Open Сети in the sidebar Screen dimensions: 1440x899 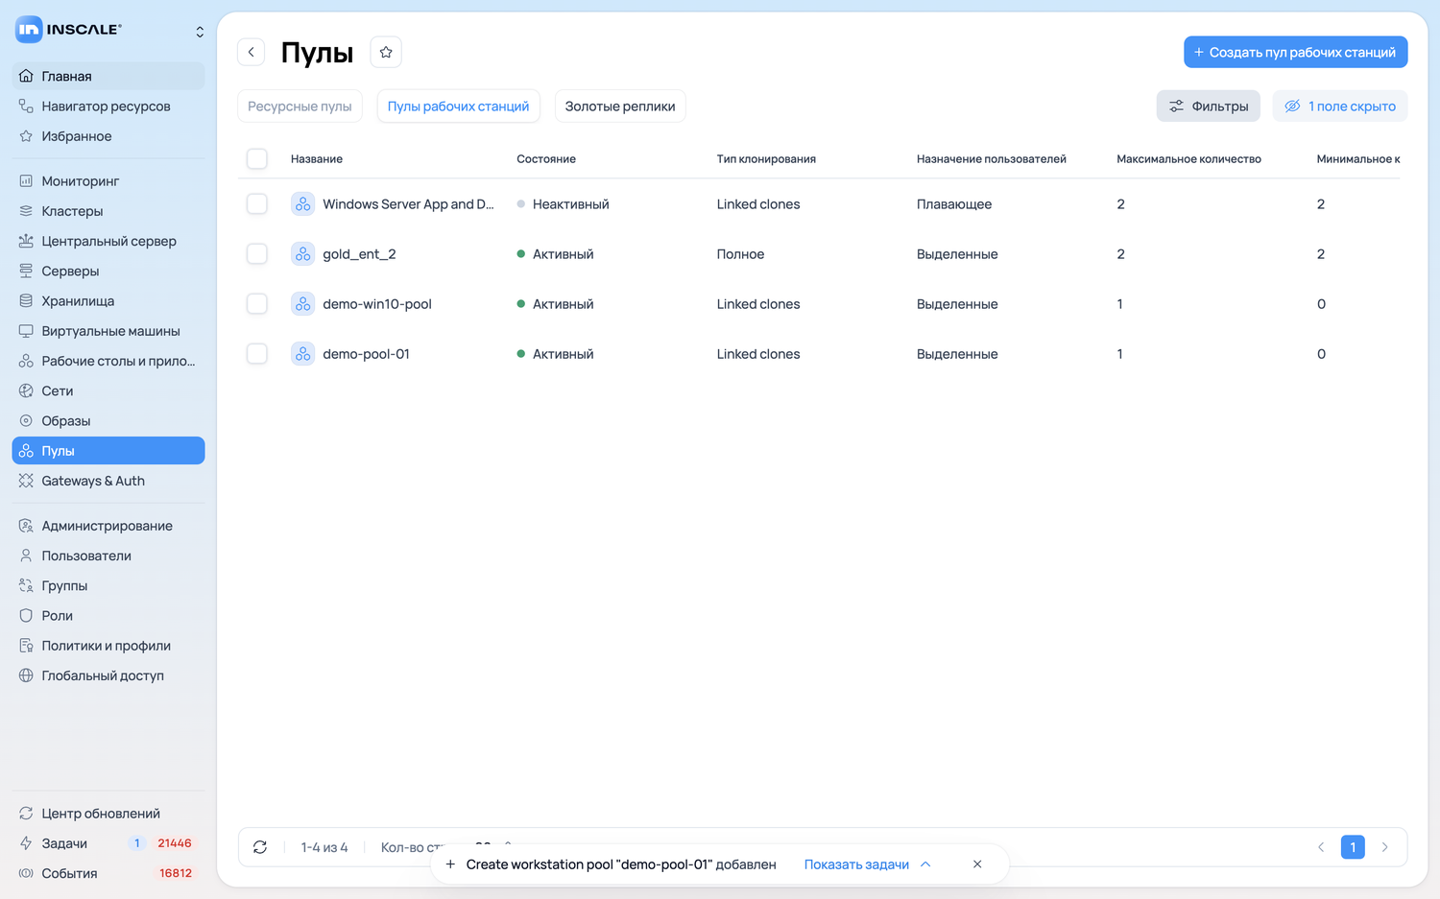point(108,391)
